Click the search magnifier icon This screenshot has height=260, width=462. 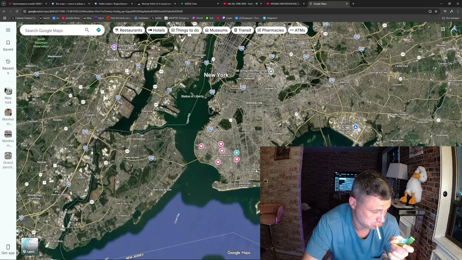point(87,30)
